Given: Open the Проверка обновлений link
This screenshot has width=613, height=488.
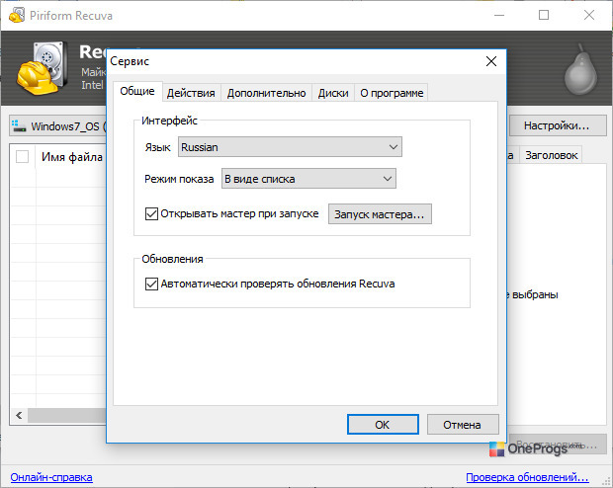Looking at the screenshot, I should point(527,477).
